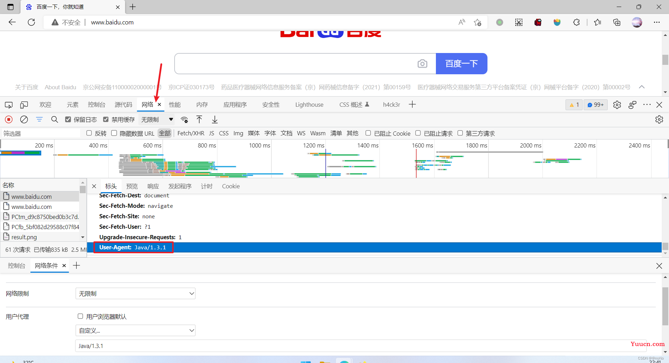Open the custom user agent dropdown

coord(136,331)
